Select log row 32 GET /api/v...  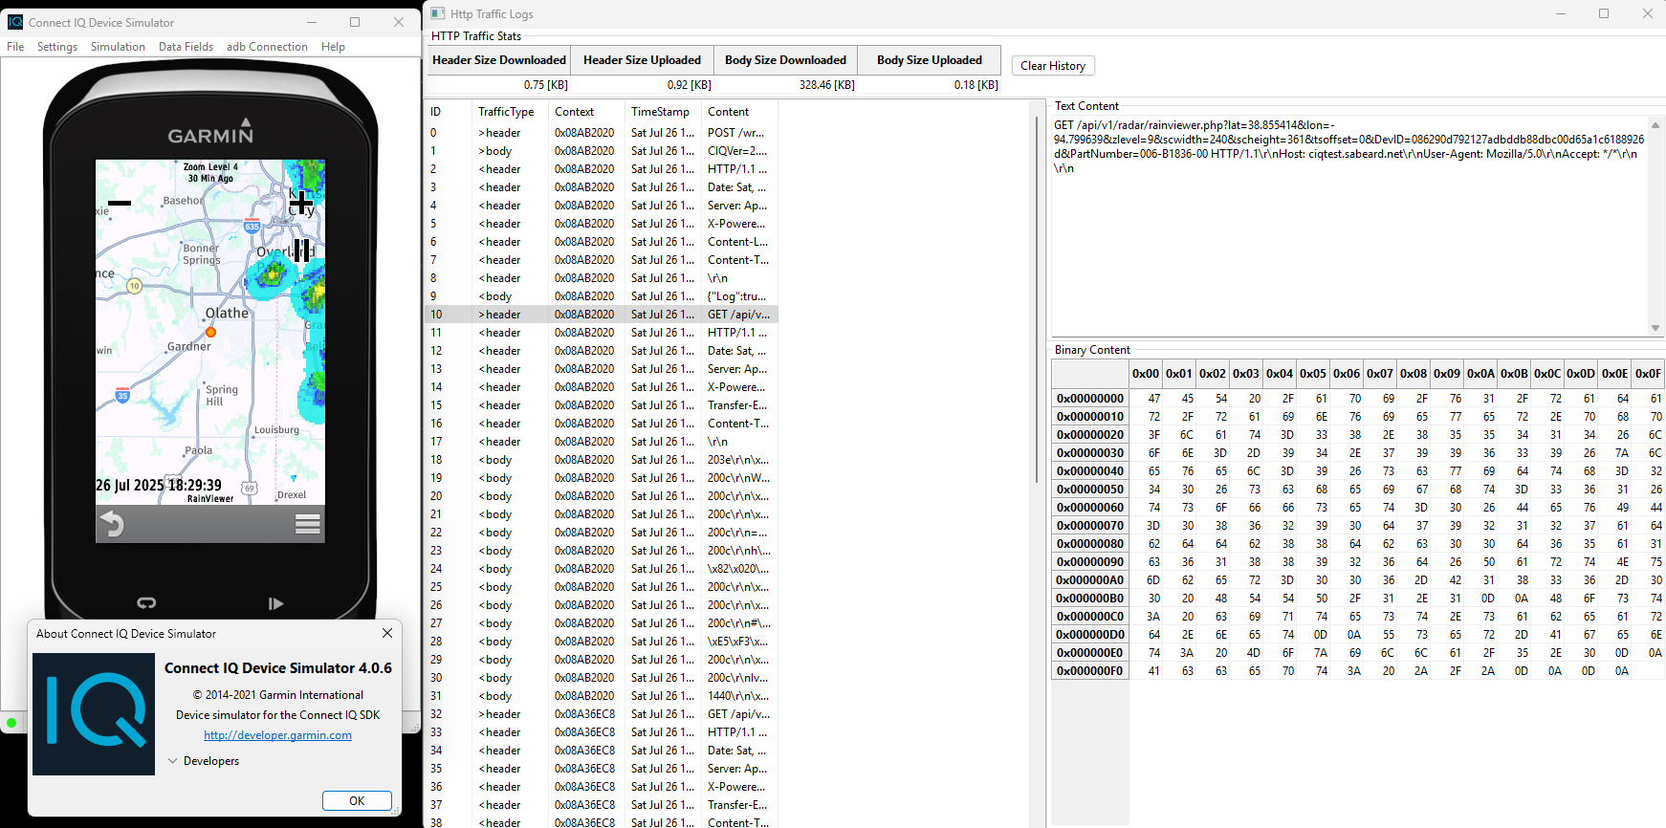click(x=602, y=714)
